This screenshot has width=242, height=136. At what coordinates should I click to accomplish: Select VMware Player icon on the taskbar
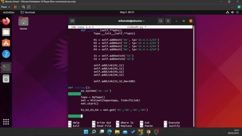click(141, 132)
